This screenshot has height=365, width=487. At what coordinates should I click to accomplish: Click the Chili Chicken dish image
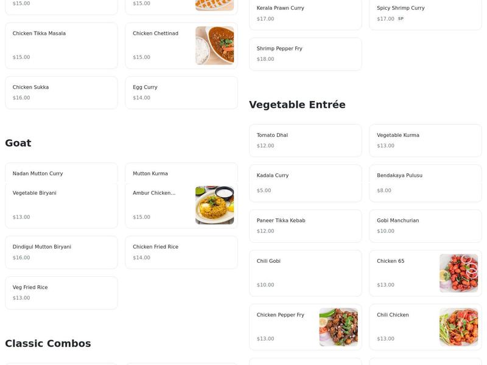pyautogui.click(x=459, y=327)
